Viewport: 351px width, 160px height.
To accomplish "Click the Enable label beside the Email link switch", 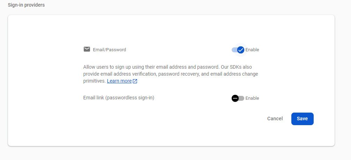I will click(x=252, y=98).
